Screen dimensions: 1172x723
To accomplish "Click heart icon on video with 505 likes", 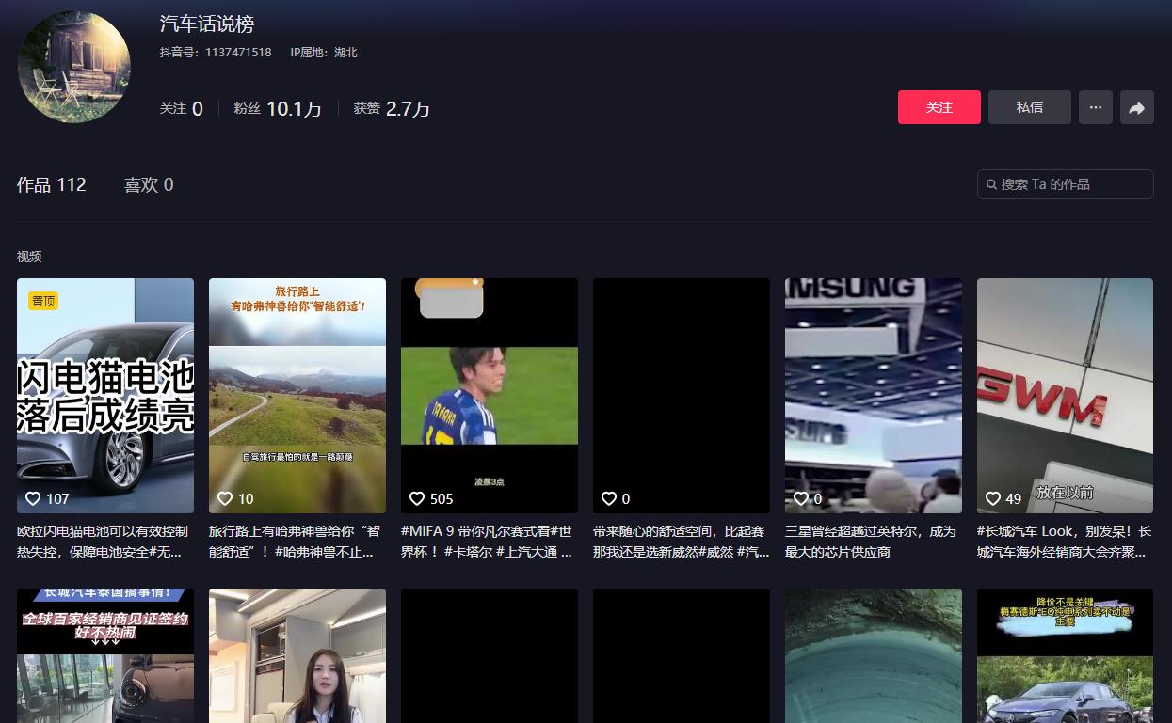I will click(417, 498).
